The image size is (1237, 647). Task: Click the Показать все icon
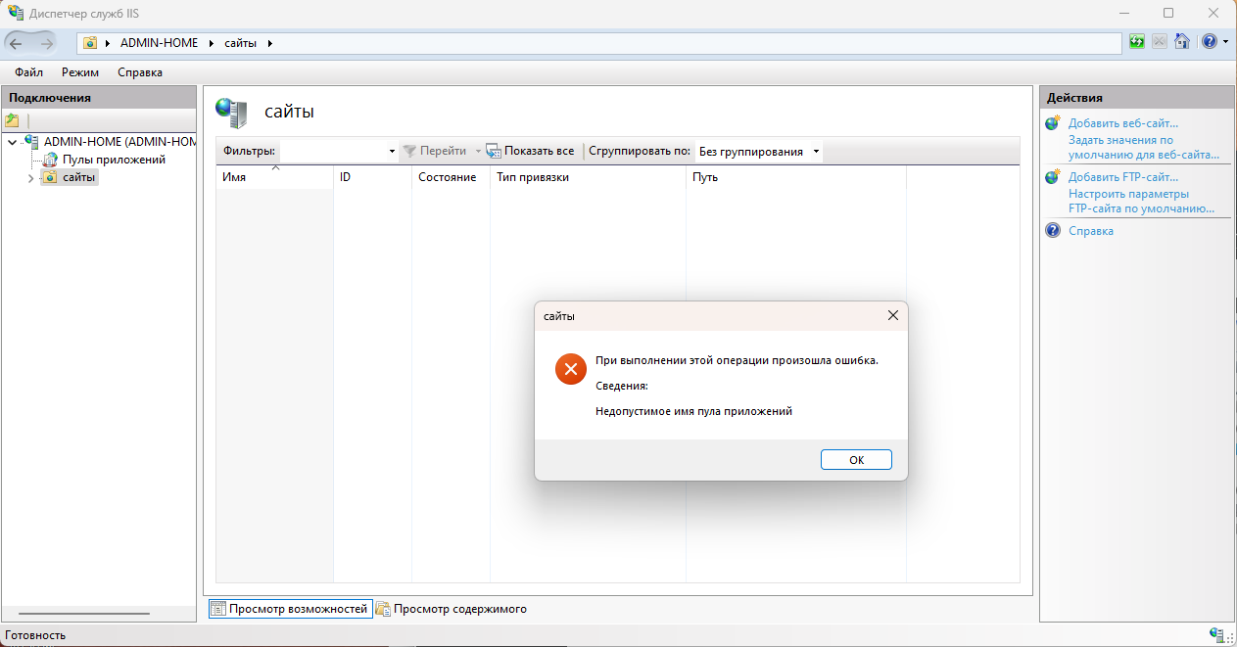coord(494,152)
